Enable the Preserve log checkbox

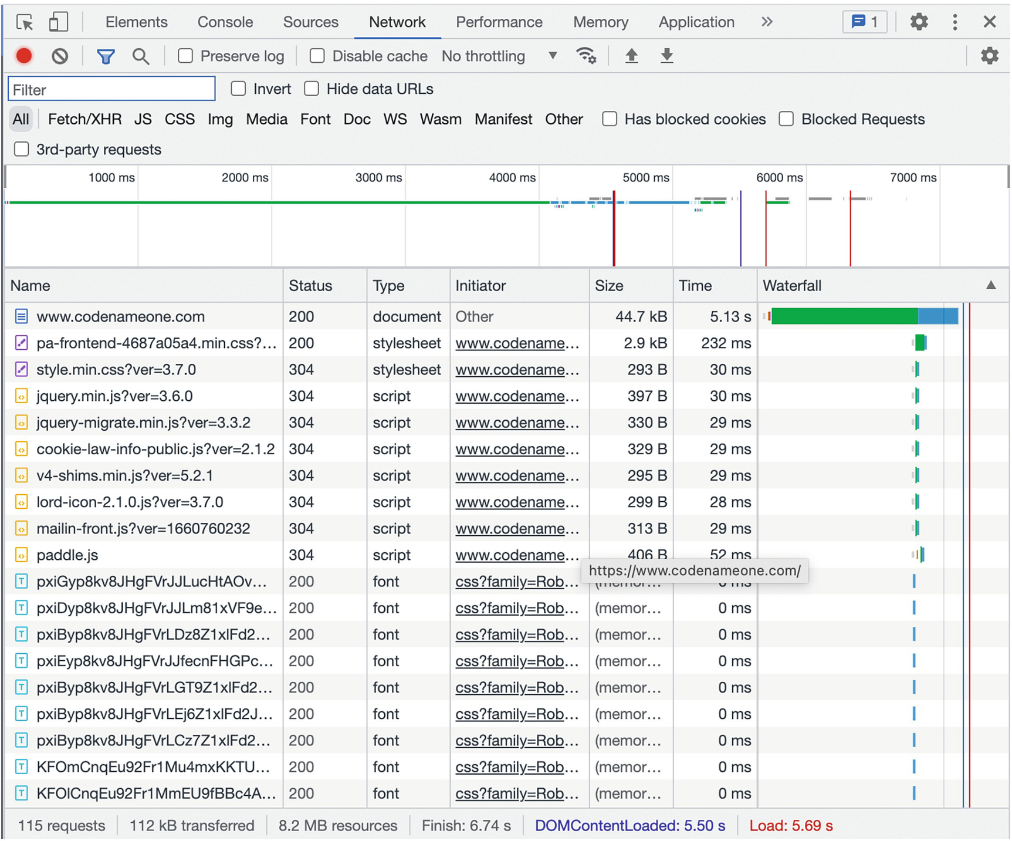pyautogui.click(x=185, y=56)
